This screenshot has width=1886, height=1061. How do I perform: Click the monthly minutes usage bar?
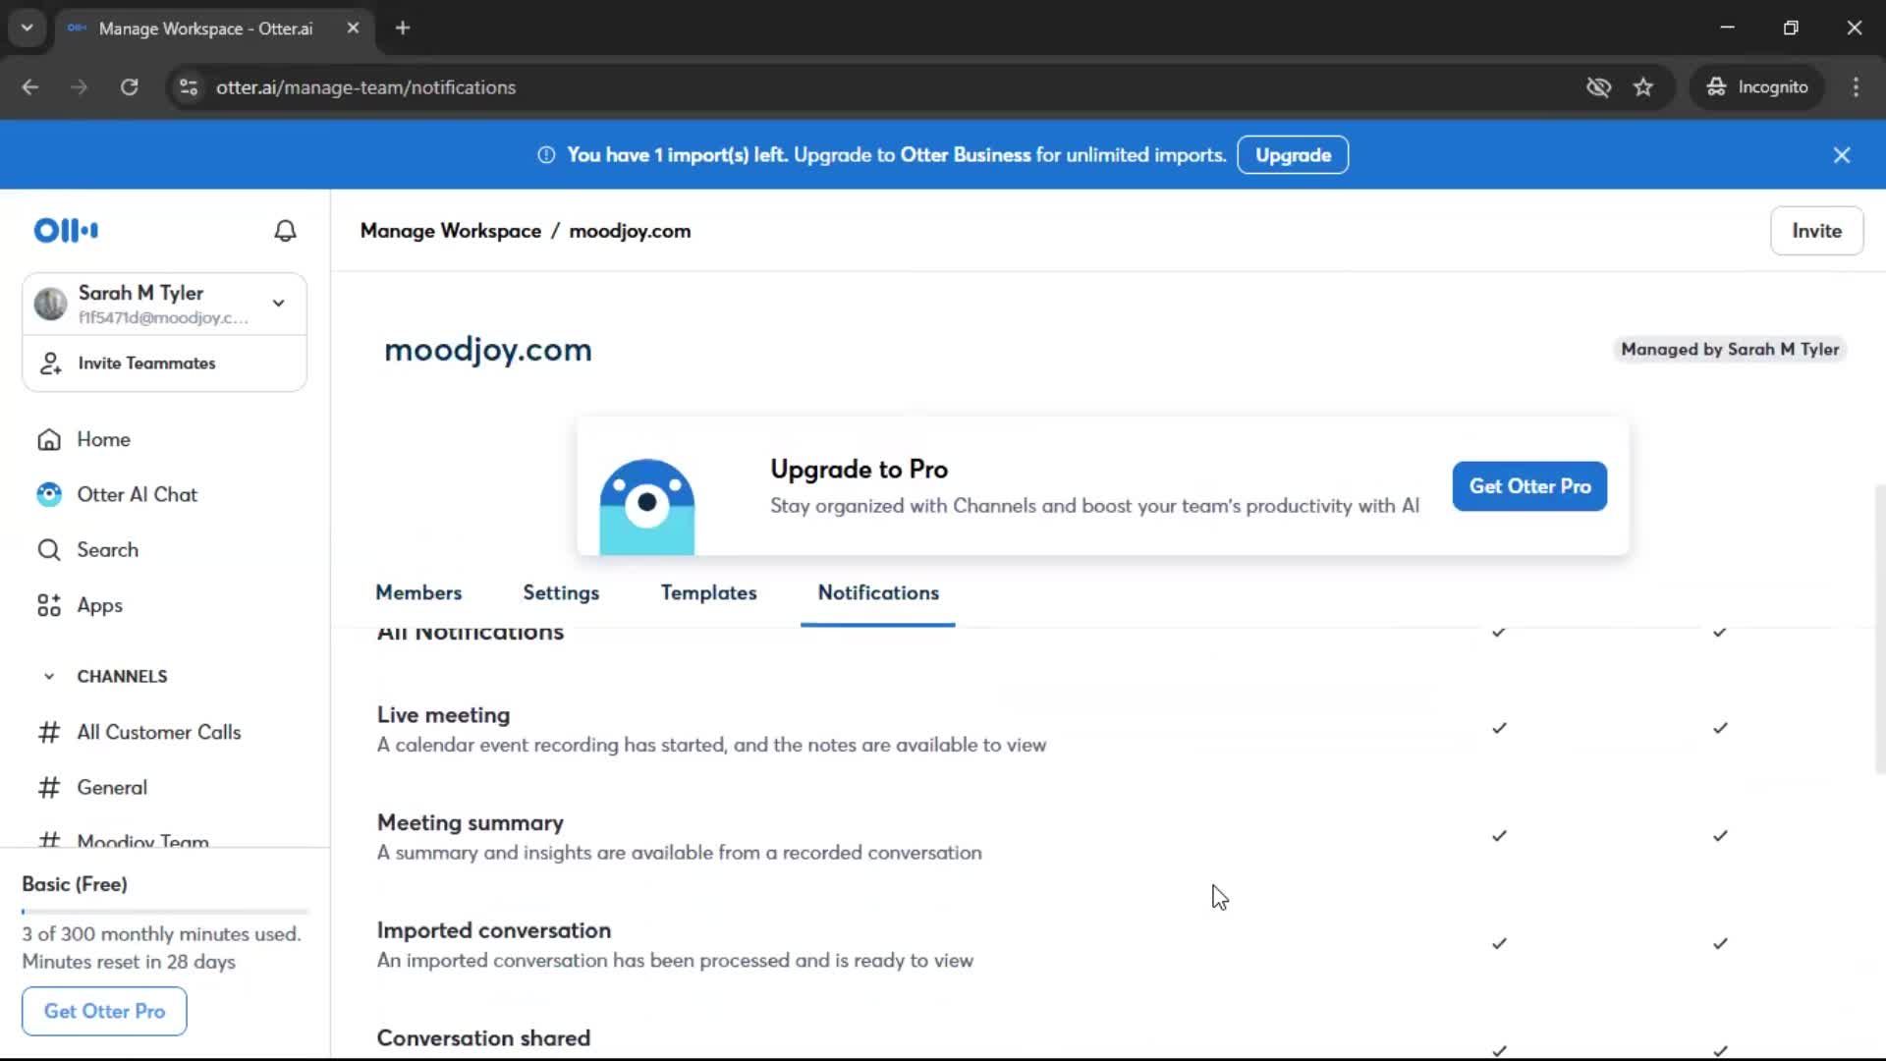[x=165, y=912]
